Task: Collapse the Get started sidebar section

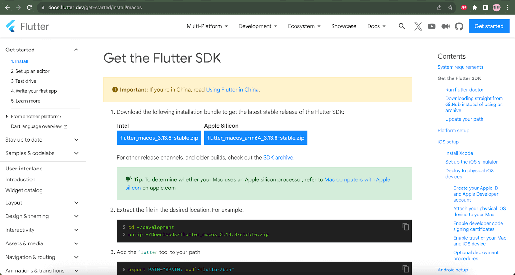Action: pos(76,50)
